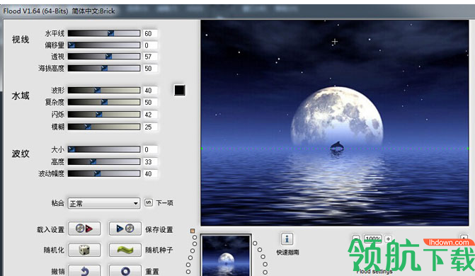The image size is (475, 276).
Task: Open the quick guide info icon
Action: pyautogui.click(x=287, y=239)
